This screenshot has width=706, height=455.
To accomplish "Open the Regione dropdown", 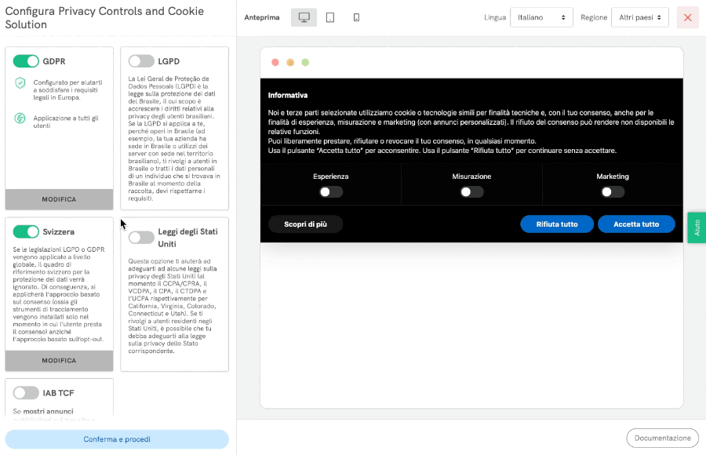I will pos(640,17).
